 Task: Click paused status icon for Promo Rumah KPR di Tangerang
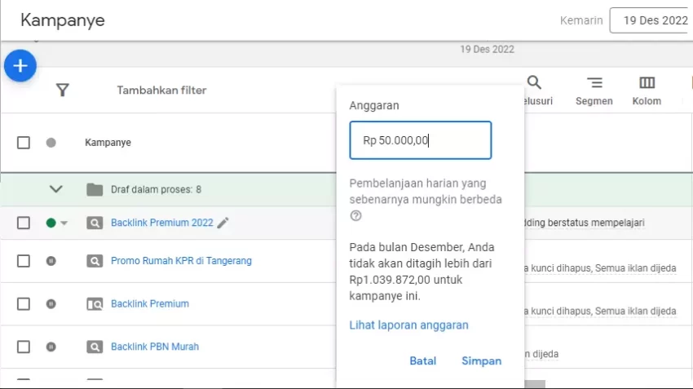tap(51, 261)
